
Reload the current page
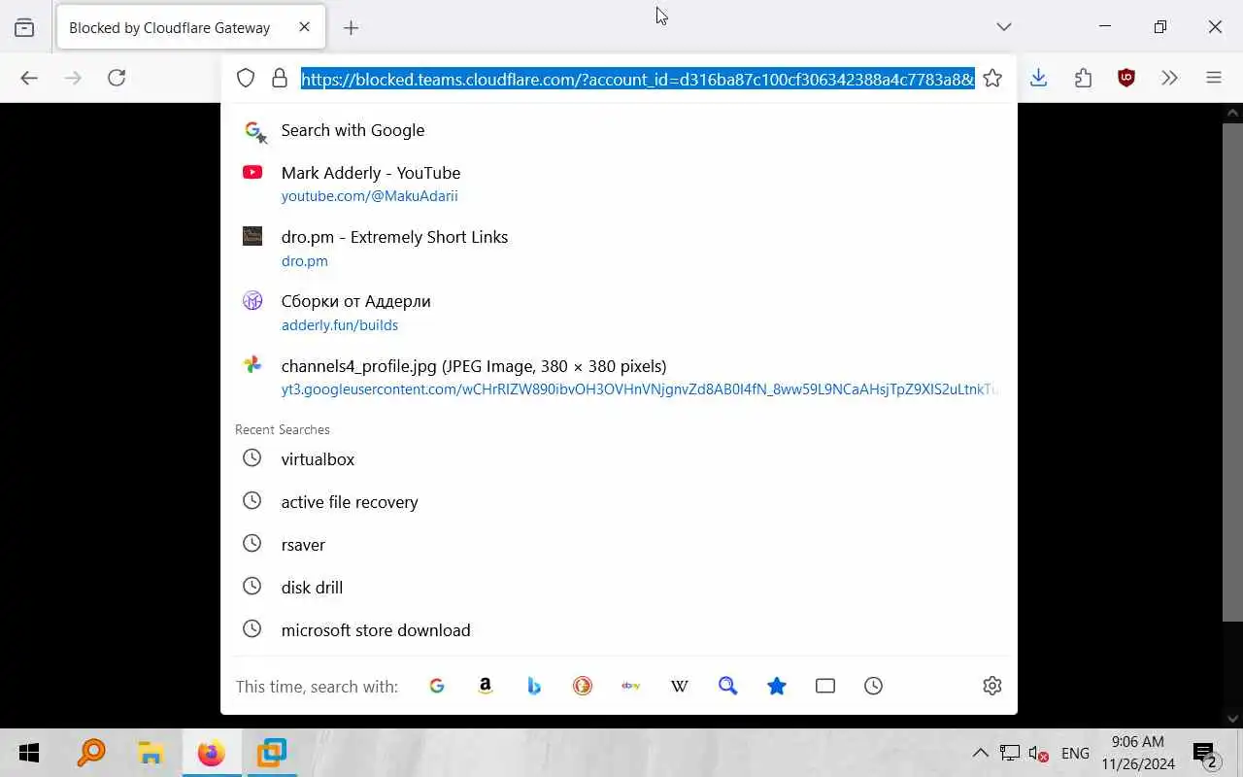[117, 78]
